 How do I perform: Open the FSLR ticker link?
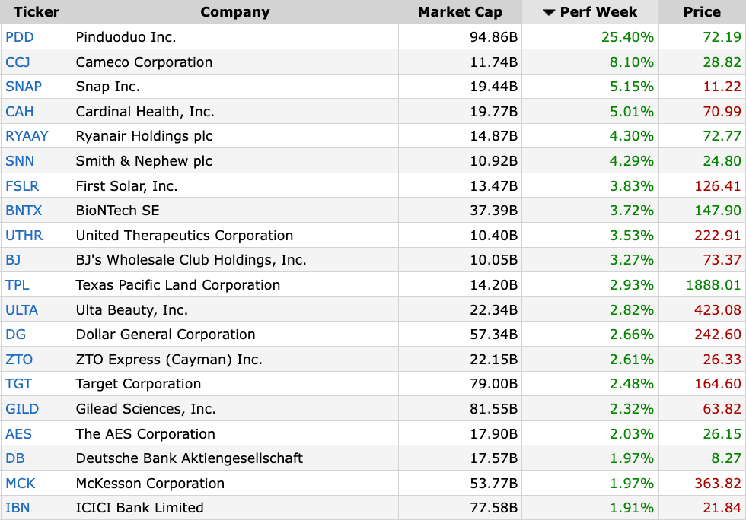pyautogui.click(x=22, y=185)
